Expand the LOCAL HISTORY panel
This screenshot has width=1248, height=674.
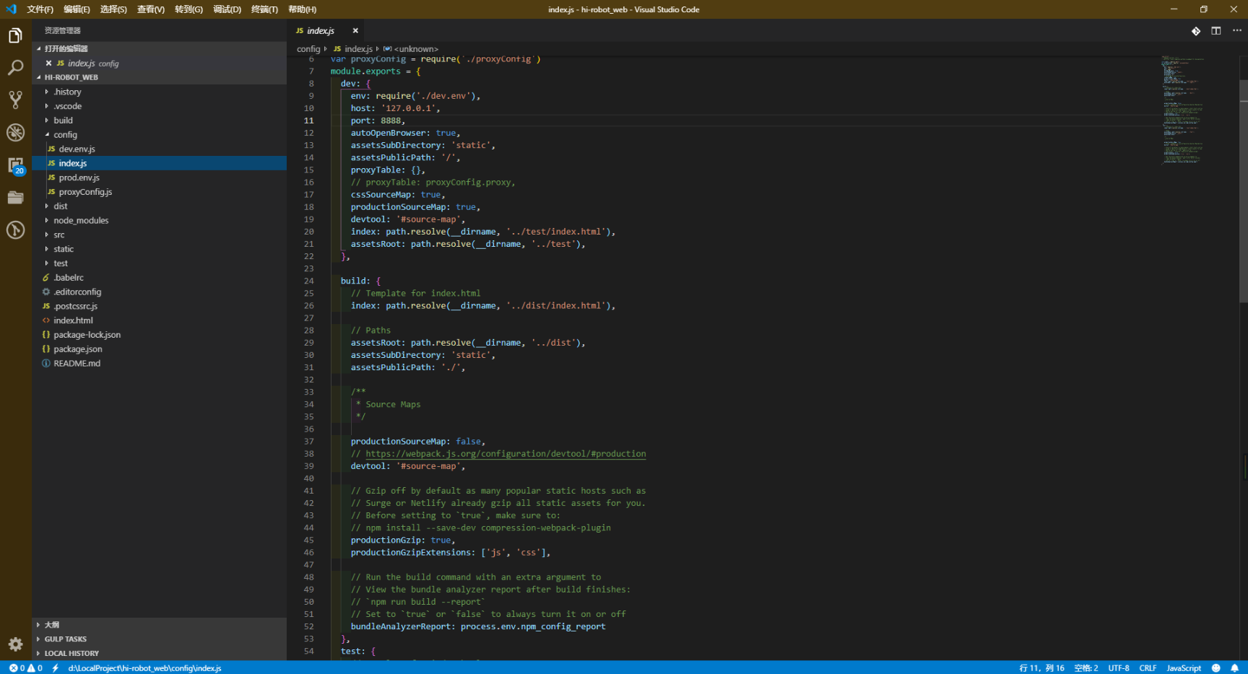pyautogui.click(x=159, y=654)
